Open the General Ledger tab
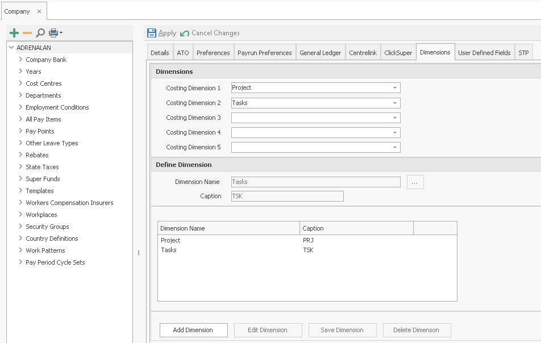Screen dimensions: 541x343 320,53
